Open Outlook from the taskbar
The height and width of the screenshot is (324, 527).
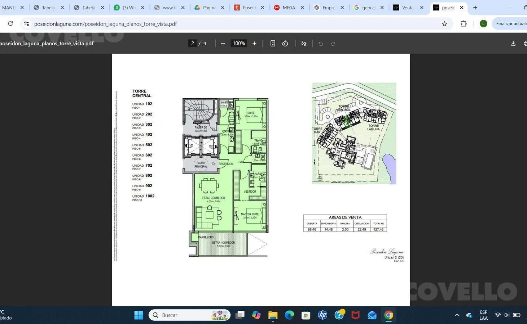(x=372, y=315)
